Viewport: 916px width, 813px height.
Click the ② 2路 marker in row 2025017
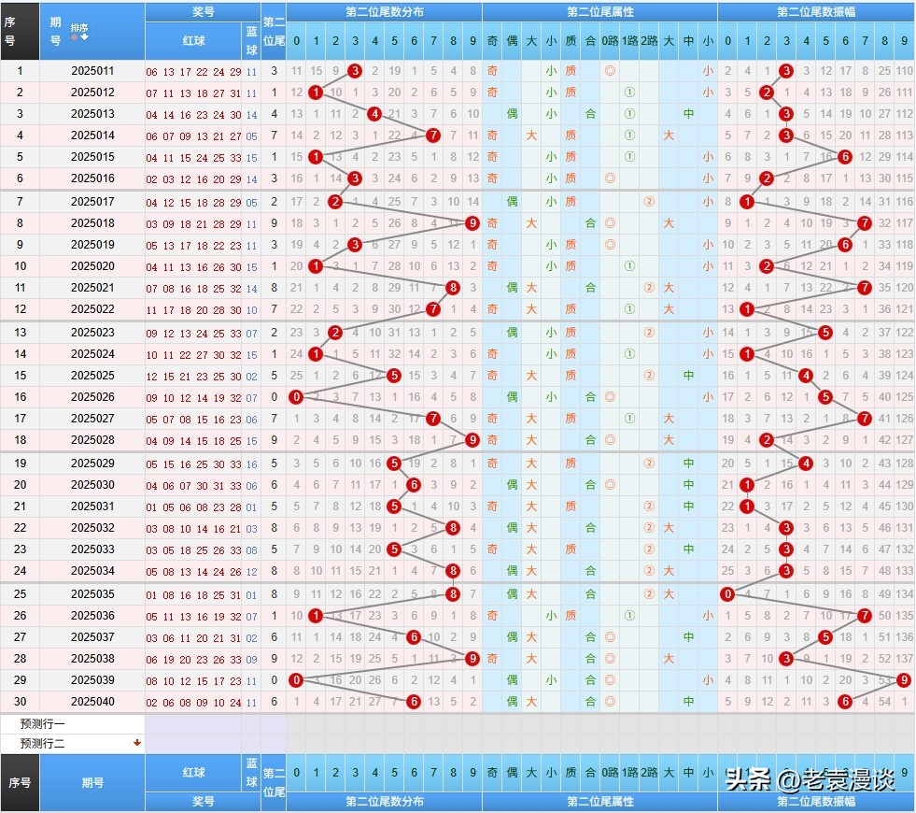point(649,202)
